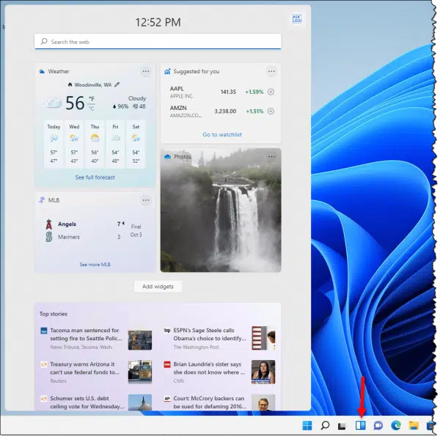
Task: Open the Chat icon on the taskbar
Action: (378, 425)
